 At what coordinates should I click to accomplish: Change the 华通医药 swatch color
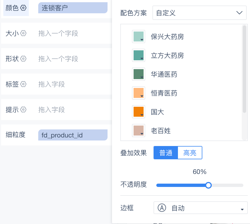coord(139,74)
